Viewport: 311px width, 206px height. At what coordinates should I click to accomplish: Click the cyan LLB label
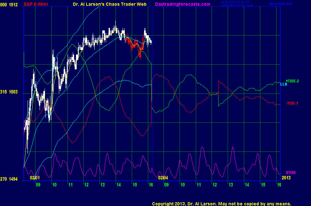click(x=283, y=84)
